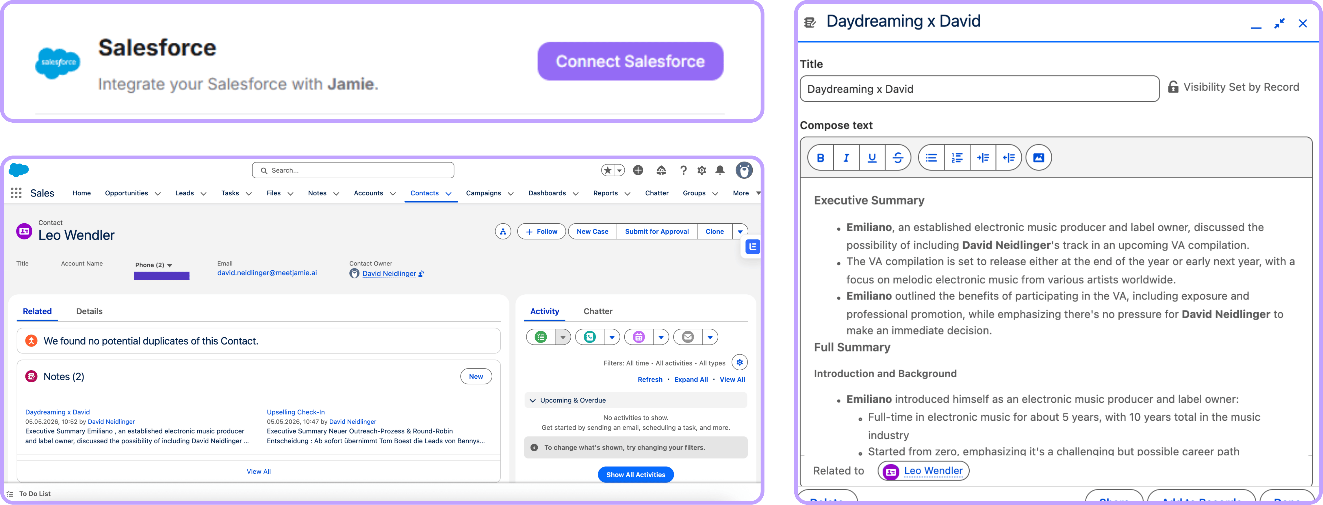Viewport: 1323px width, 505px height.
Task: Toggle Bold formatting in note editor
Action: [x=821, y=158]
